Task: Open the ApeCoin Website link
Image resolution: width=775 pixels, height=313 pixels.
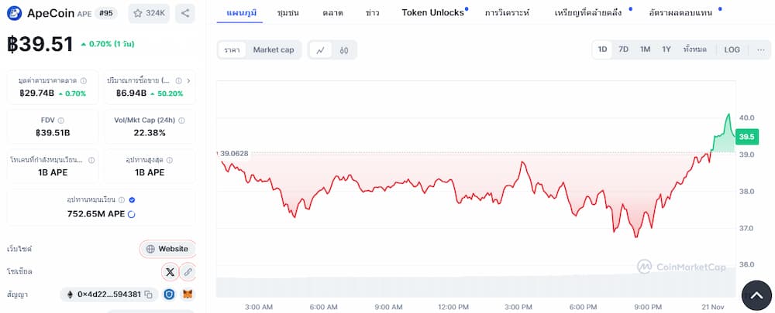Action: click(x=167, y=249)
